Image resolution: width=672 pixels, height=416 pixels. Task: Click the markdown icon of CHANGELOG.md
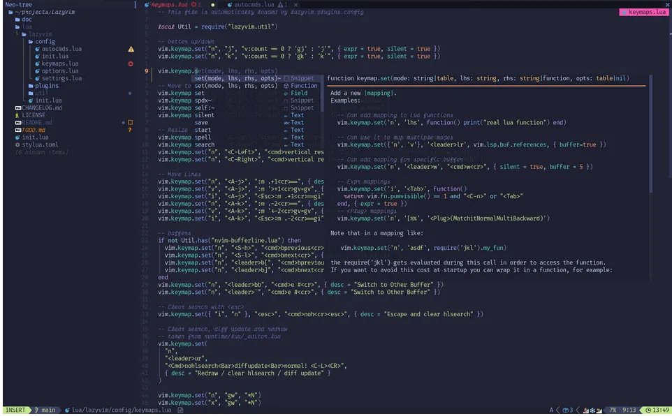18,108
